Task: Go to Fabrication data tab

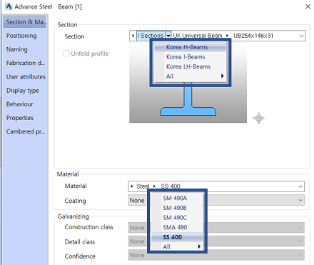Action: (26, 63)
